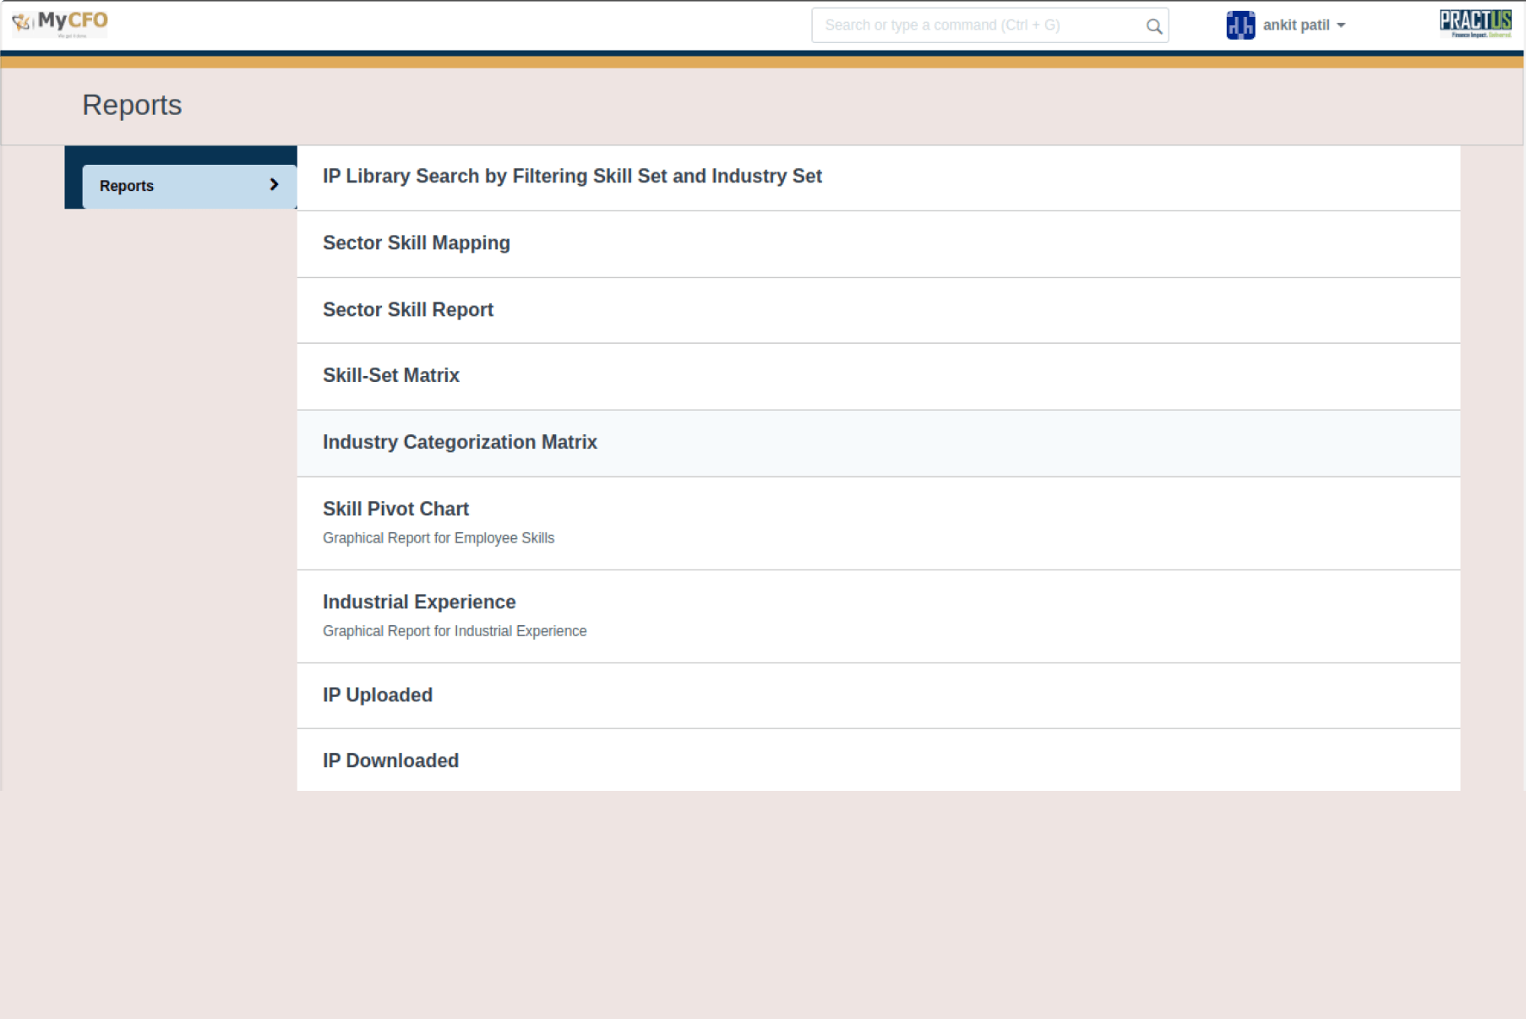The height and width of the screenshot is (1019, 1526).
Task: Select Industry Categorization Matrix
Action: point(460,443)
